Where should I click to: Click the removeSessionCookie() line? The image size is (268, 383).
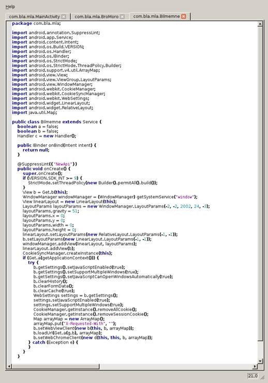coord(91,314)
